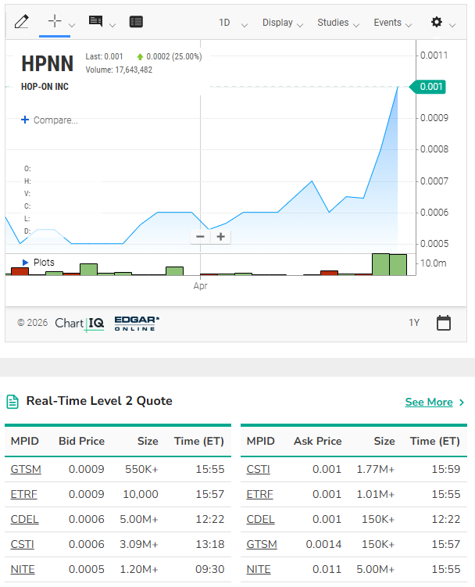Open ETRF bid market maker link
The height and width of the screenshot is (587, 475).
[24, 494]
